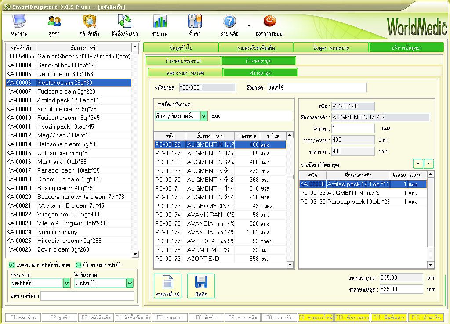Select the แสดงรายการสินค้าทั้งหมด radio button
Image resolution: width=450 pixels, height=324 pixels.
(x=12, y=265)
